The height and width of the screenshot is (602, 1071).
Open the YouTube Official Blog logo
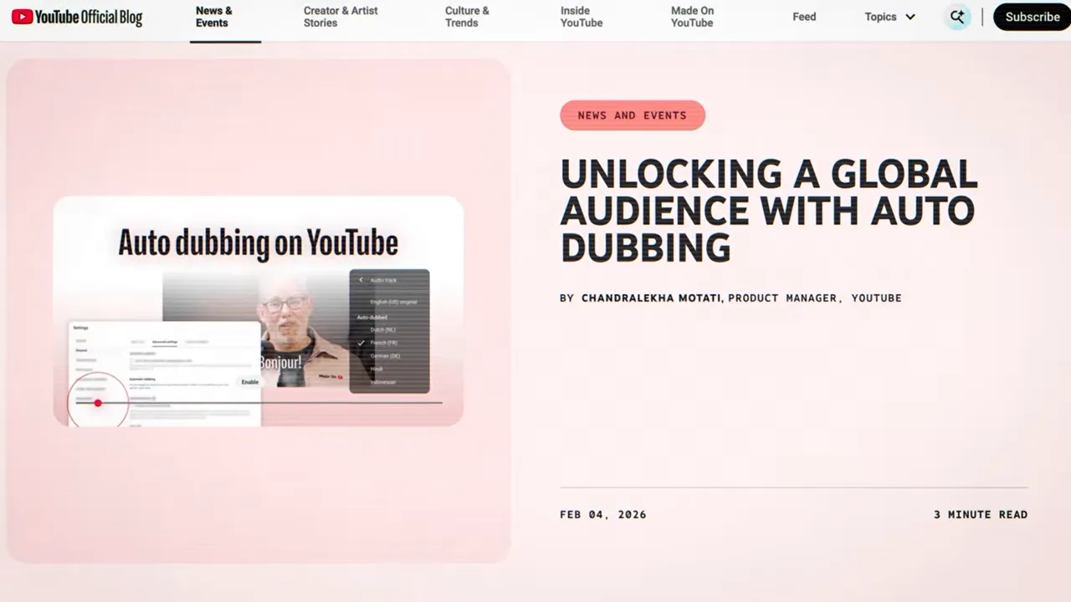point(77,17)
